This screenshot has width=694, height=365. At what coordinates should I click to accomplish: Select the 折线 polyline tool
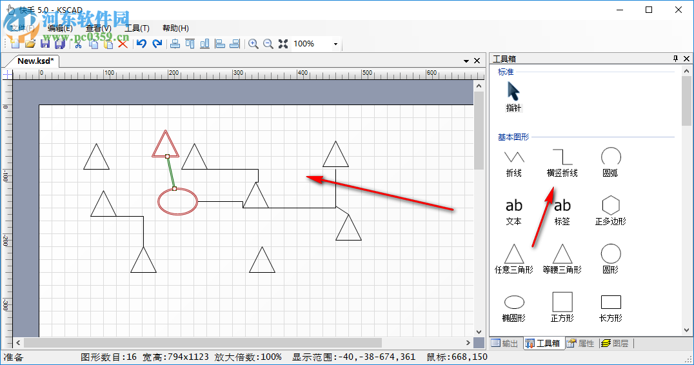[514, 163]
